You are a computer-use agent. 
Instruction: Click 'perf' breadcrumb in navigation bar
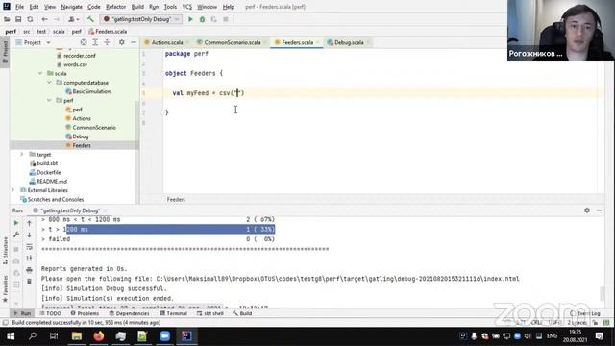coord(11,31)
